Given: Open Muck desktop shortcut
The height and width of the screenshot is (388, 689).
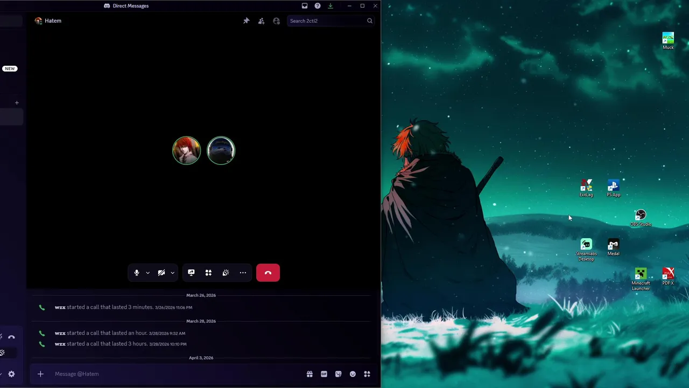Looking at the screenshot, I should coord(668,41).
